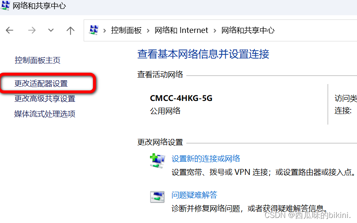
Task: Open 更改适配器设置 in the sidebar
Action: [41, 84]
